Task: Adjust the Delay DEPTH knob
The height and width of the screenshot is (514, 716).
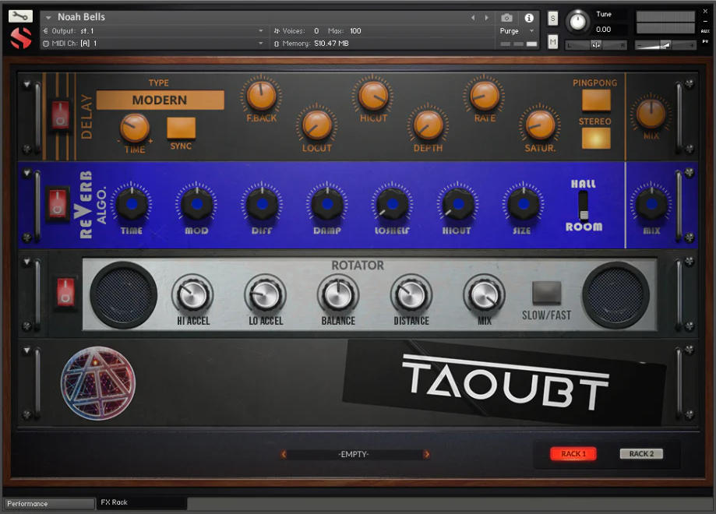Action: 428,125
